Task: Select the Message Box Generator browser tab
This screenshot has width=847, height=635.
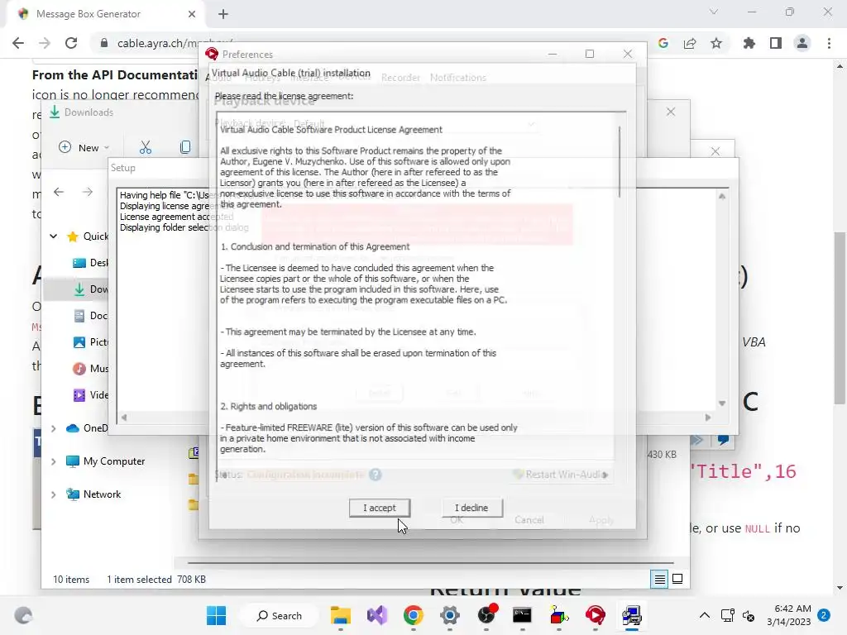Action: 105,14
